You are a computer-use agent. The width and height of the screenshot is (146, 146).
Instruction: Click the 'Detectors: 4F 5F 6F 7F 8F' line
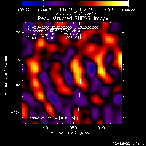coord(54,31)
